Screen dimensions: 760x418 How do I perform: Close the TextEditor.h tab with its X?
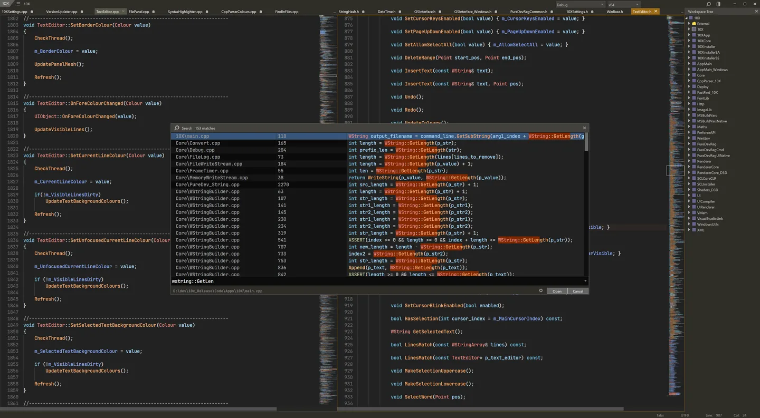click(x=657, y=11)
